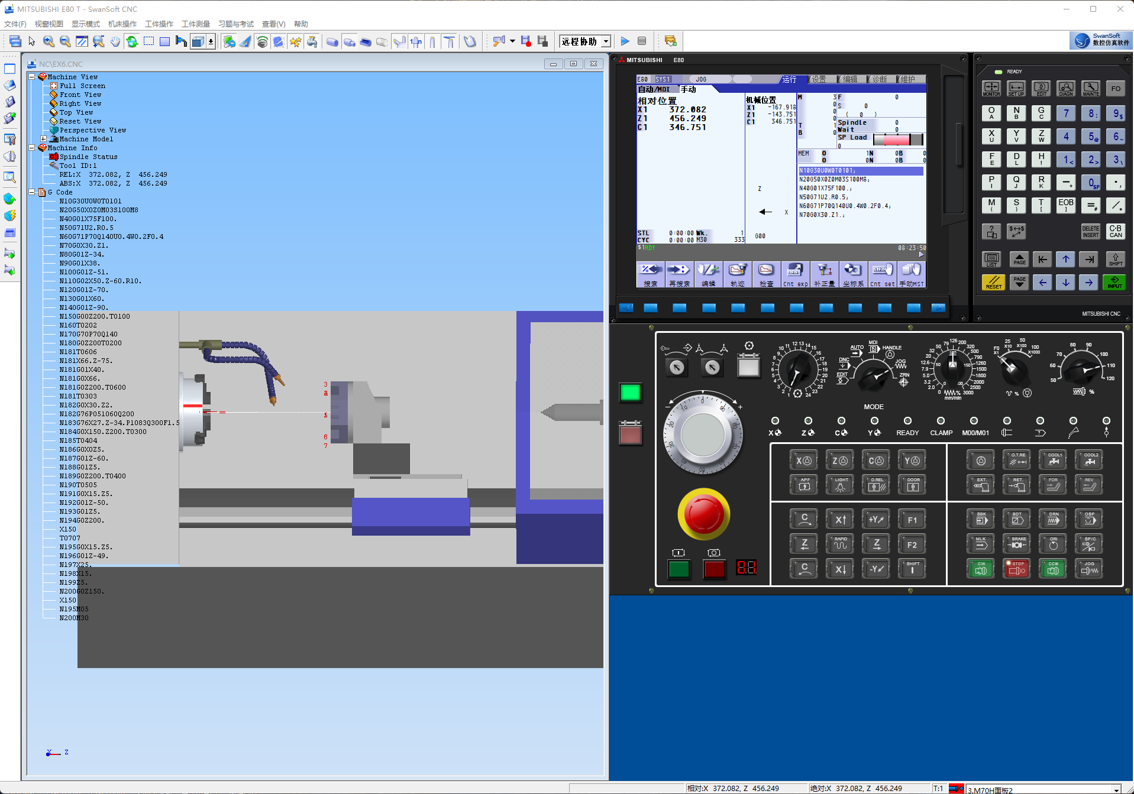Screen dimensions: 1134x794
Task: Collapse the Machine View tree node
Action: click(x=32, y=77)
